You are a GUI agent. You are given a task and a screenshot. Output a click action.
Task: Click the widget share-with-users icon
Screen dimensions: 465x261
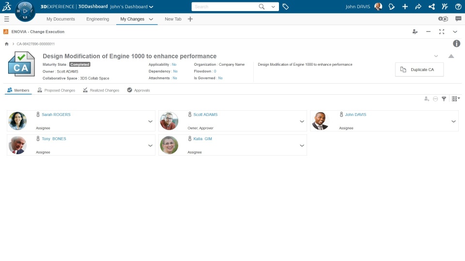(415, 32)
